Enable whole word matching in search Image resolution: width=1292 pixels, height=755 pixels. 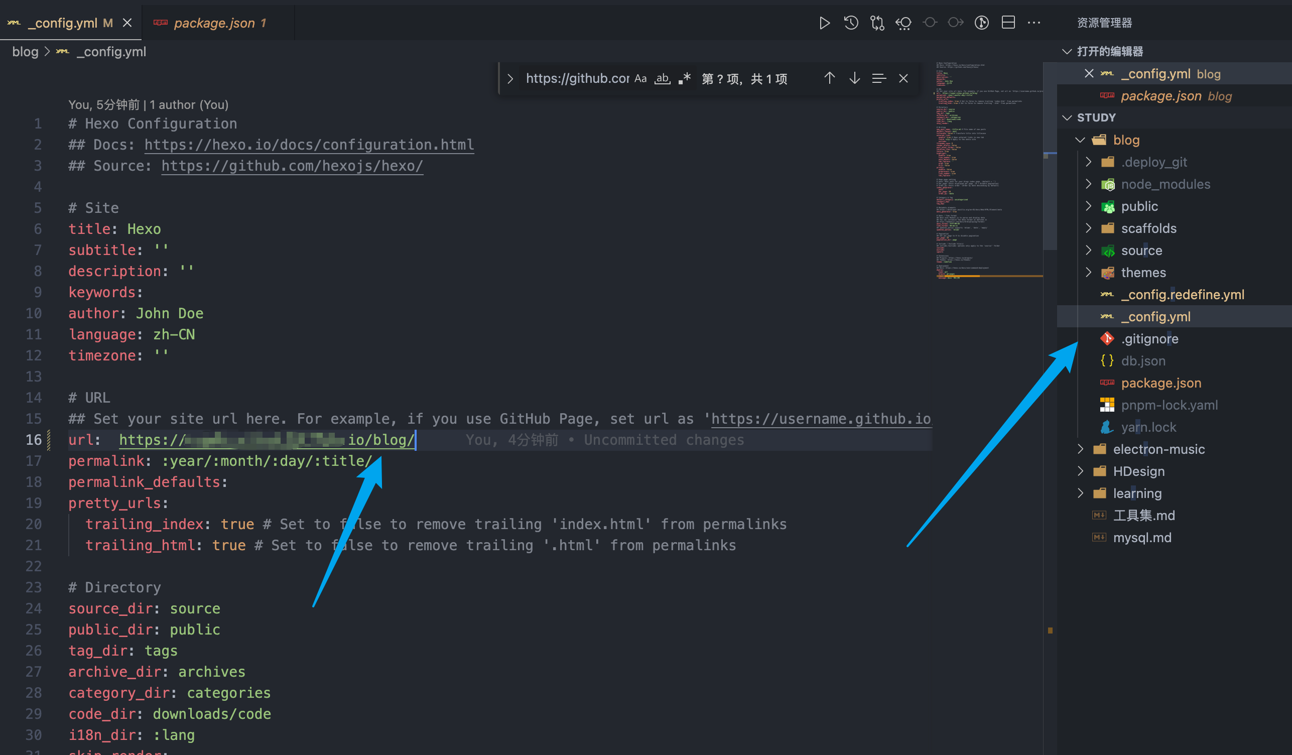click(662, 78)
